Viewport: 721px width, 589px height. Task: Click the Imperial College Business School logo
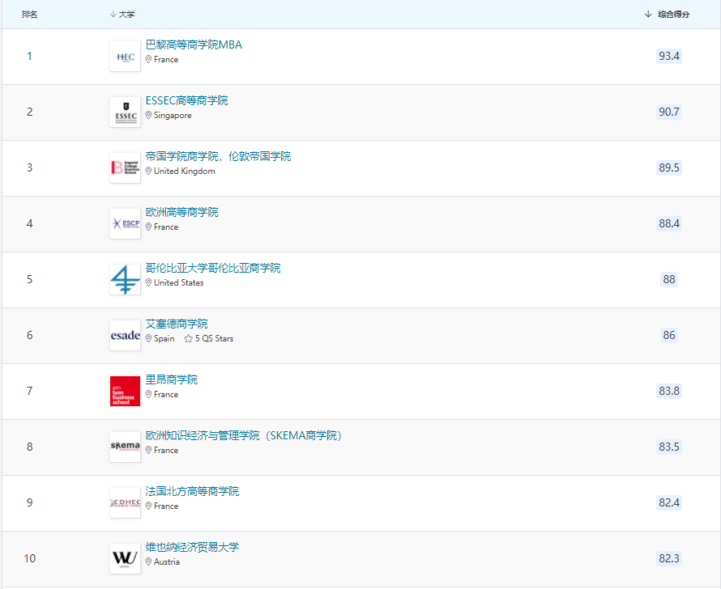125,168
